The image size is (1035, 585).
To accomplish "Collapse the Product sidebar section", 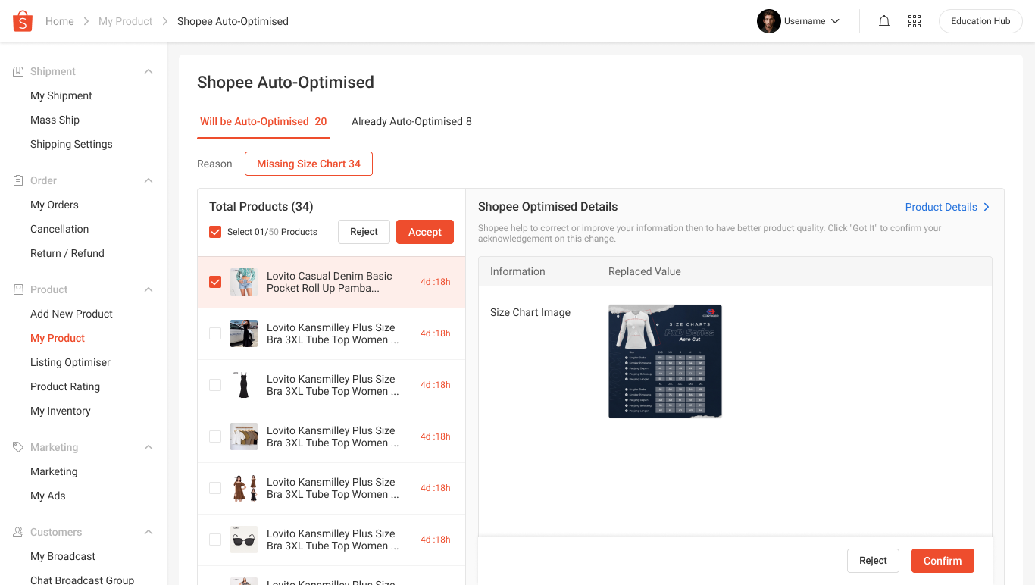I will click(x=149, y=289).
